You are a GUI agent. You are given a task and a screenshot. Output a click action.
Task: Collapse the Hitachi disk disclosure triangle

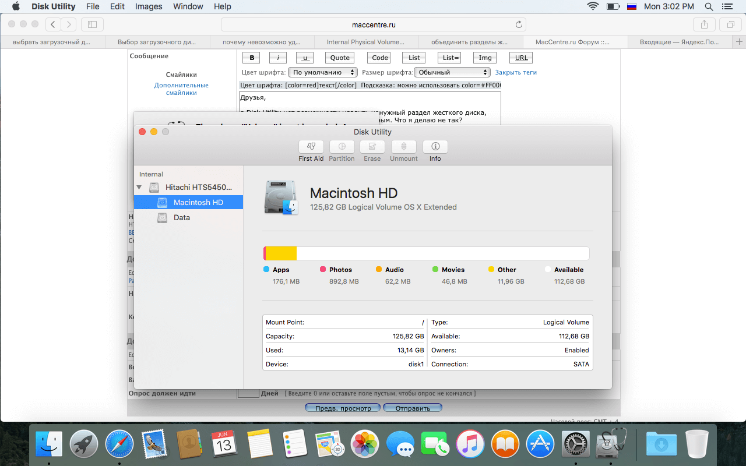[139, 188]
